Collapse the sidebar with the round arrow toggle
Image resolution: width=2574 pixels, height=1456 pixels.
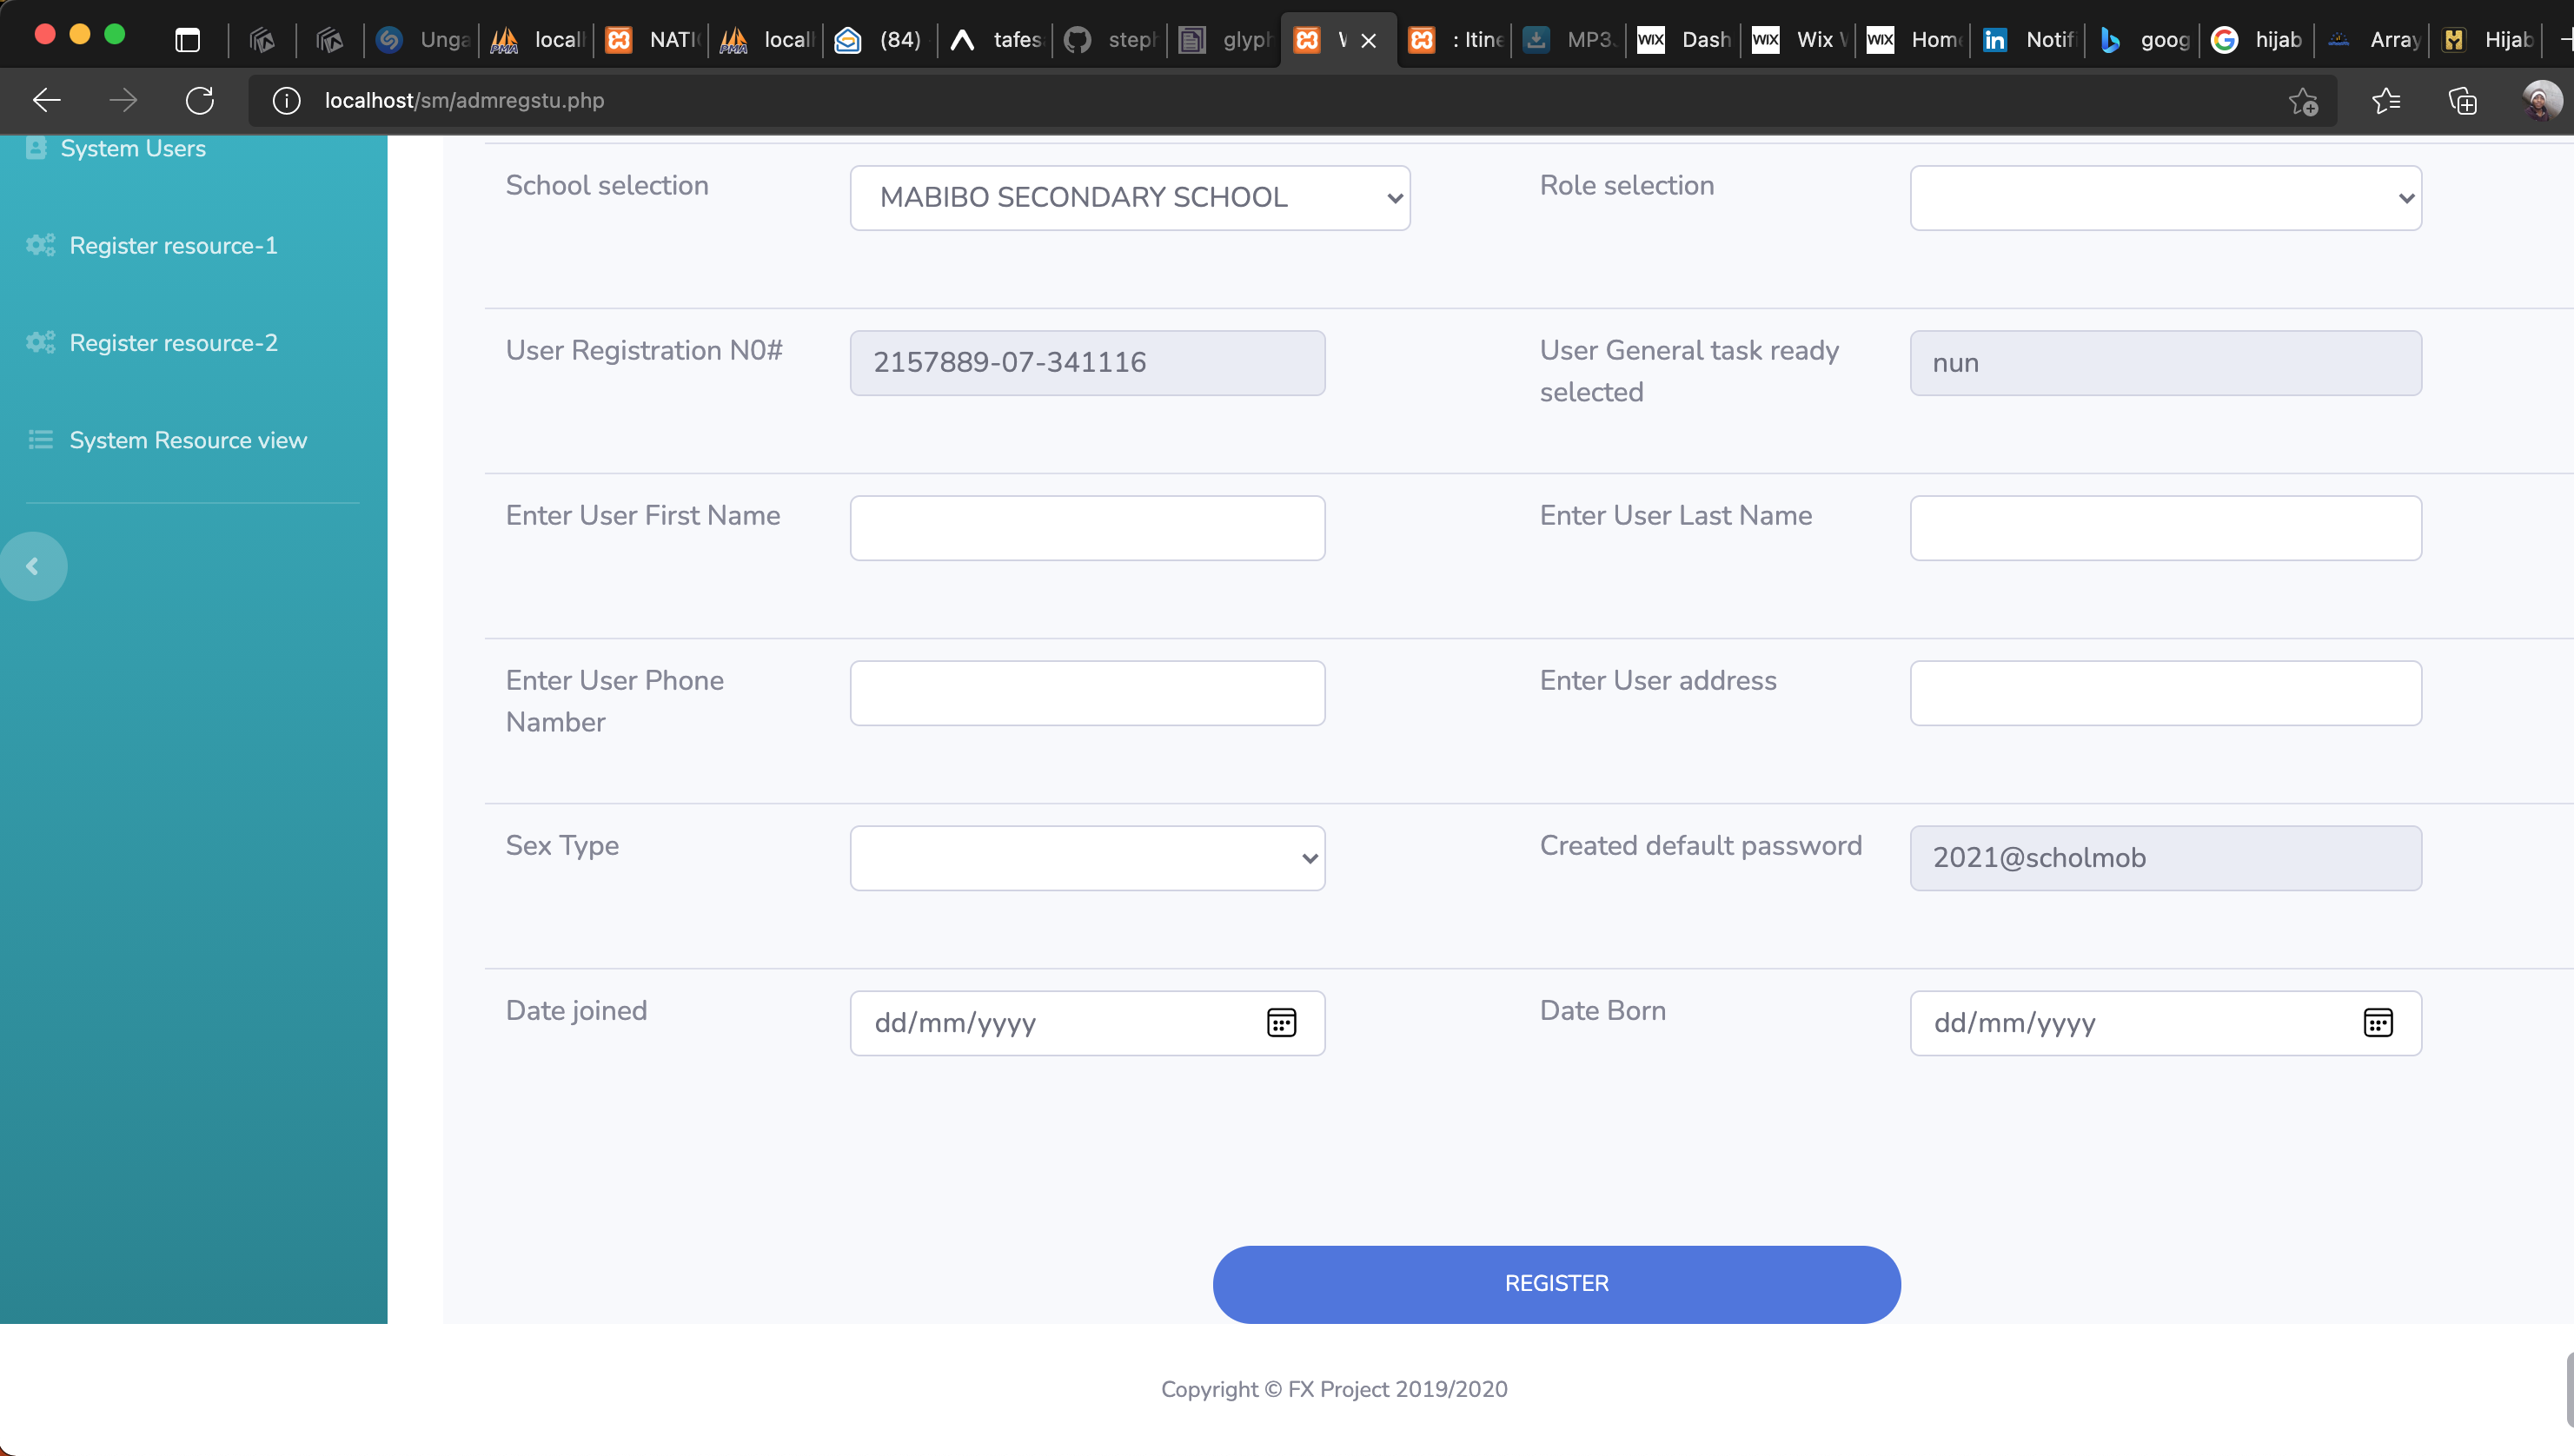(33, 566)
